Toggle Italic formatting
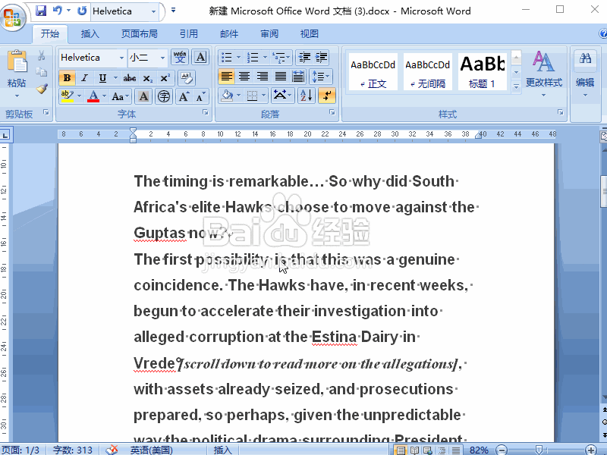Screen dimensions: 607x455 coord(84,78)
